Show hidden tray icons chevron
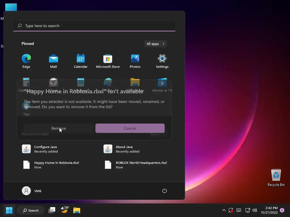This screenshot has height=217, width=290. click(224, 210)
